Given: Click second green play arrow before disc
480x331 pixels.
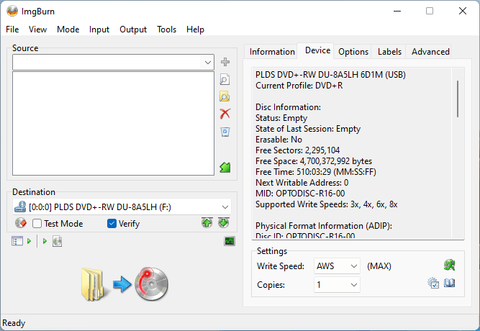Looking at the screenshot, I should coord(45,241).
